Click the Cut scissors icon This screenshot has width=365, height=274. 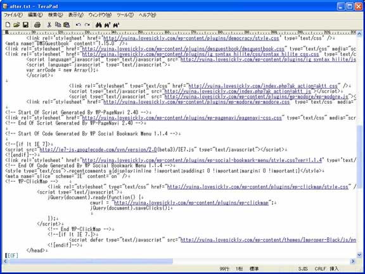(x=49, y=25)
